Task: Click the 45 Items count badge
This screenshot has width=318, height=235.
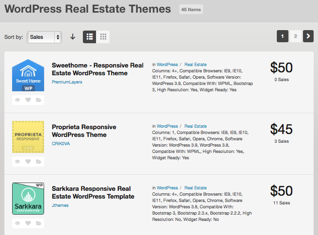Action: pos(191,9)
